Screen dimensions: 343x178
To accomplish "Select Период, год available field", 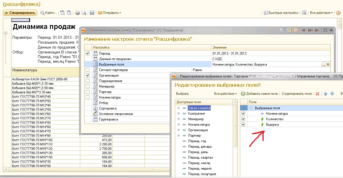I will click(x=197, y=141).
